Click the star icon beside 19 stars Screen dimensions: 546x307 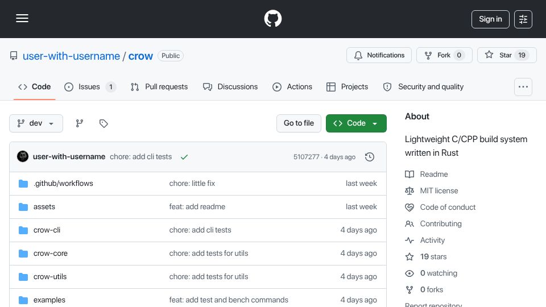[409, 257]
